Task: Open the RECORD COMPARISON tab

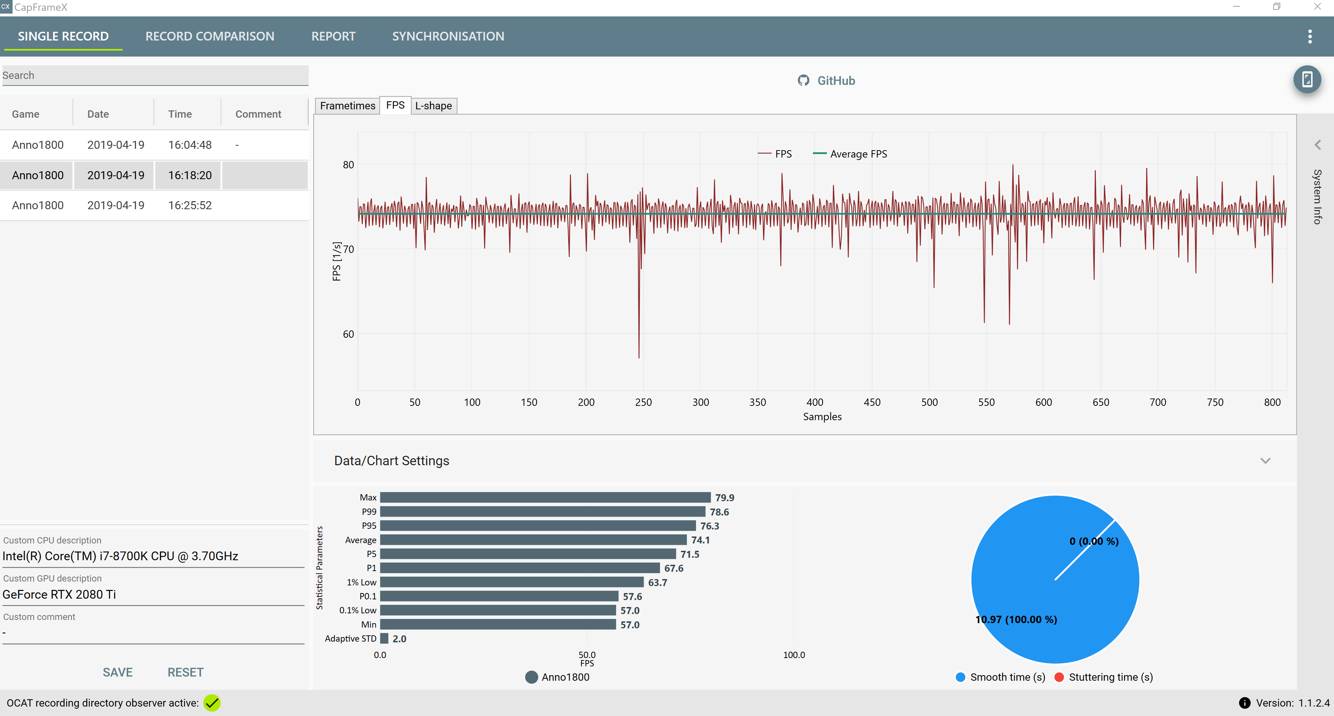Action: pos(210,36)
